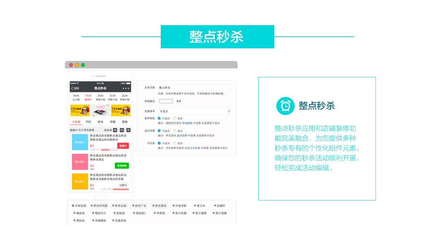Add a 辅助线 component

(79, 213)
